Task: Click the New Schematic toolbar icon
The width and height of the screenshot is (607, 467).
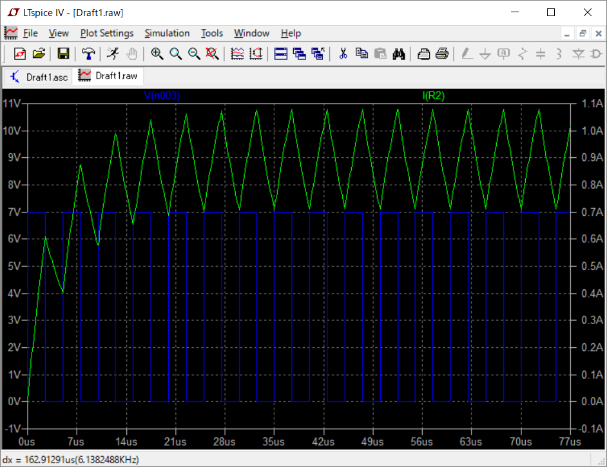Action: (x=20, y=53)
